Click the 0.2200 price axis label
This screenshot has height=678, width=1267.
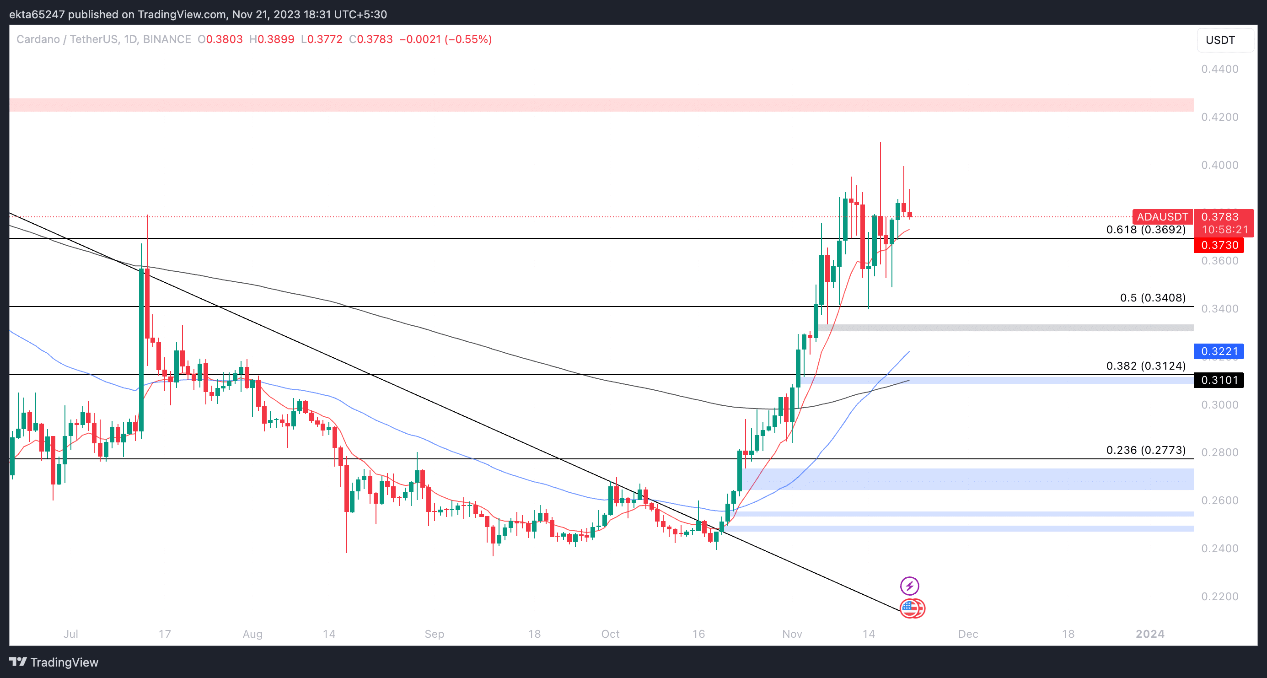tap(1219, 596)
